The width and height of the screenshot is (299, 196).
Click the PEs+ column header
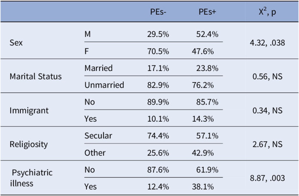click(207, 12)
